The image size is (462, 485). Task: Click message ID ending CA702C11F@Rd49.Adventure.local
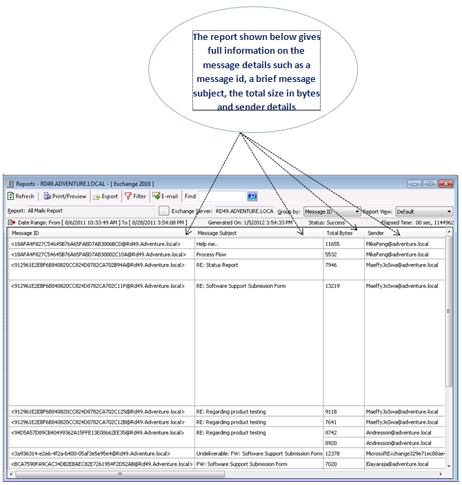(97, 286)
